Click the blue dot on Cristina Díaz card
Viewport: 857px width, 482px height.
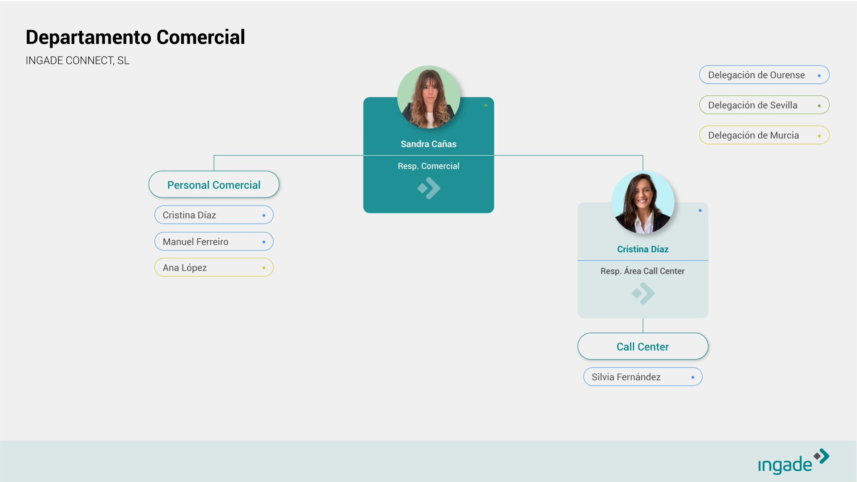(700, 211)
